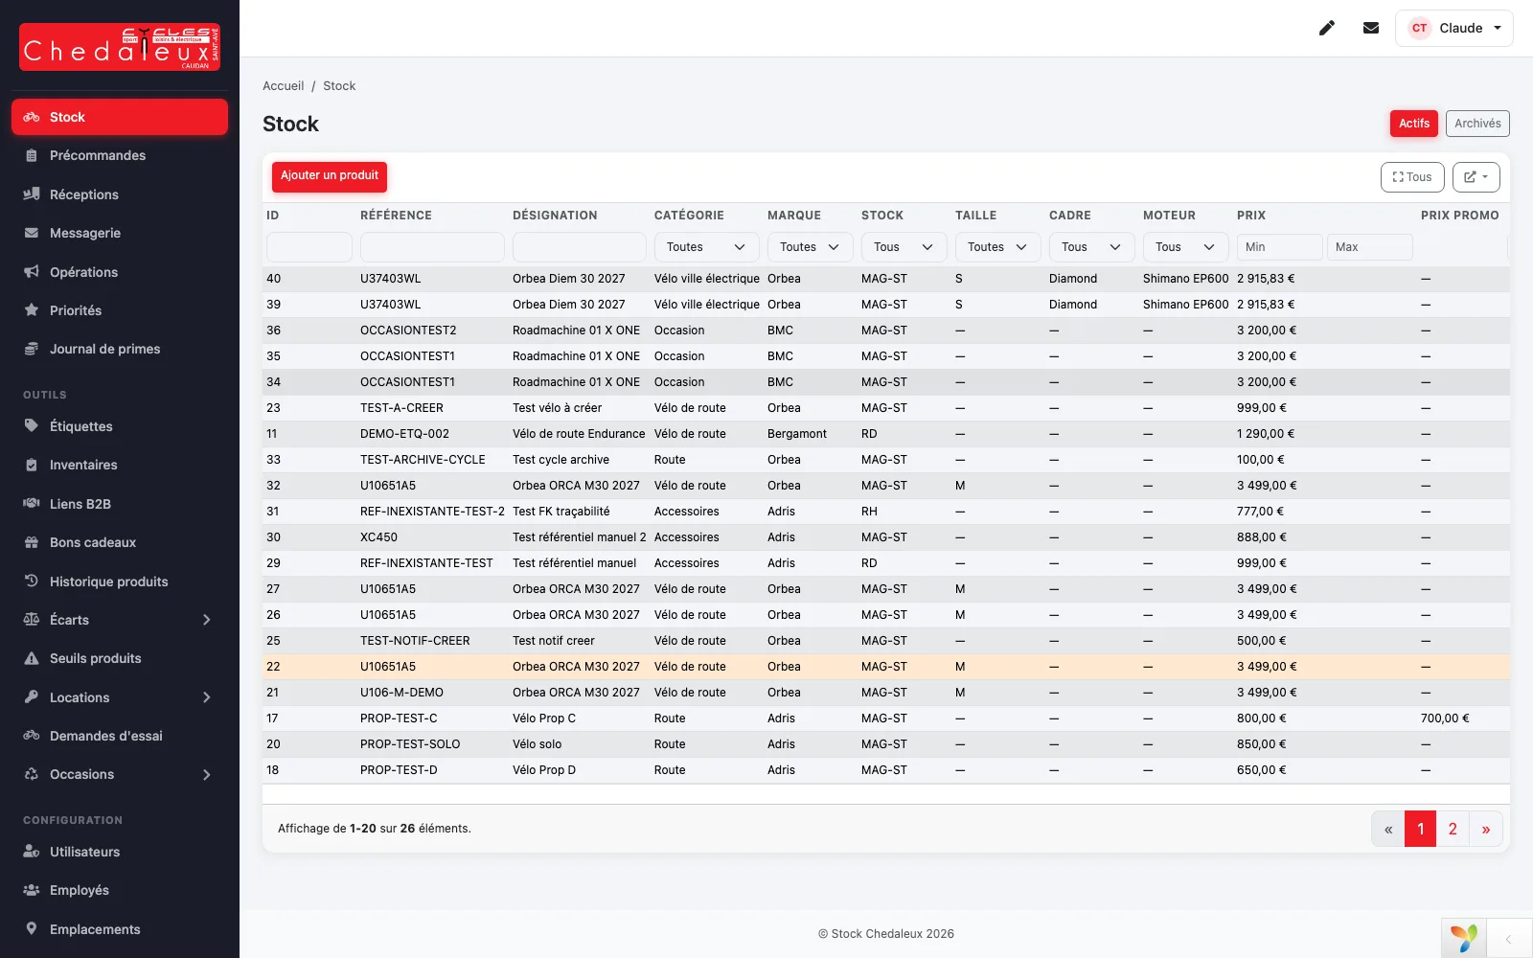The image size is (1533, 958).
Task: Click the Utilisateurs user icon
Action: tap(32, 852)
